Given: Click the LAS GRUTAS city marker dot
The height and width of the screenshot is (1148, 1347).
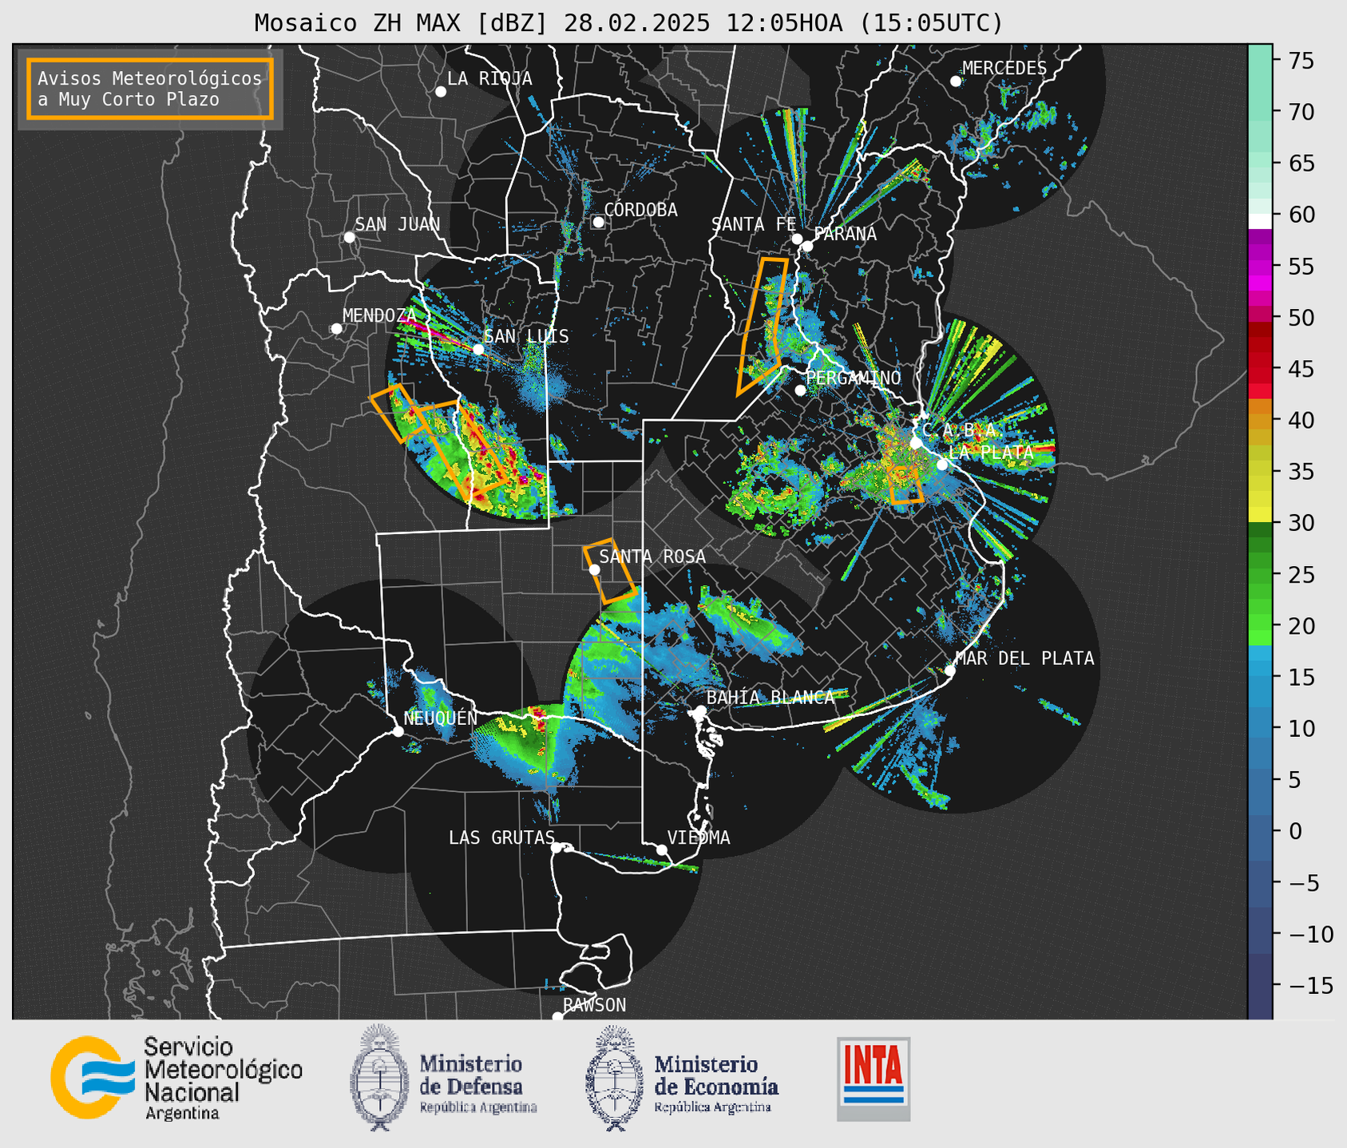Looking at the screenshot, I should tap(557, 848).
